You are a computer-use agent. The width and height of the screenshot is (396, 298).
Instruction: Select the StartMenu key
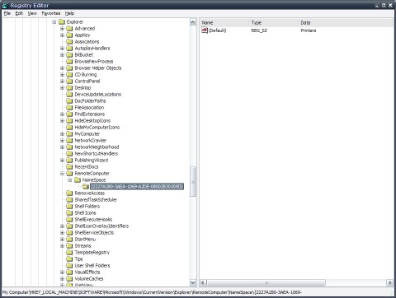85,240
